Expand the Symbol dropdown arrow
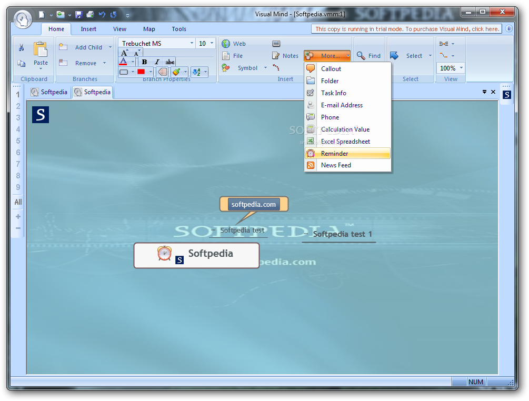The height and width of the screenshot is (401, 529). 265,68
